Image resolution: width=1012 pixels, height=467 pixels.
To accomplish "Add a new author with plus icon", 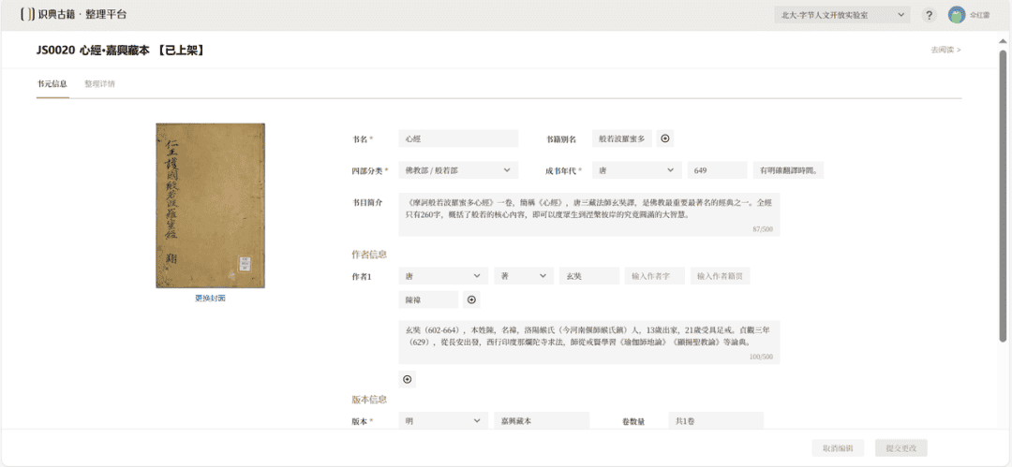I will (408, 379).
